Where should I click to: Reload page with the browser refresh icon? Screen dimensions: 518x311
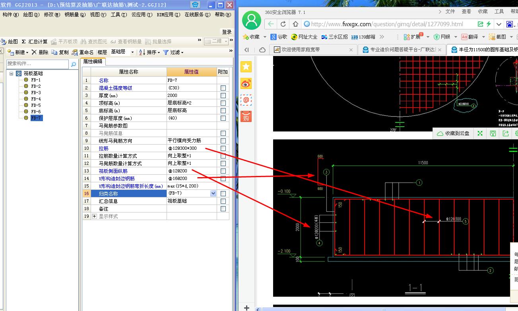coord(283,24)
